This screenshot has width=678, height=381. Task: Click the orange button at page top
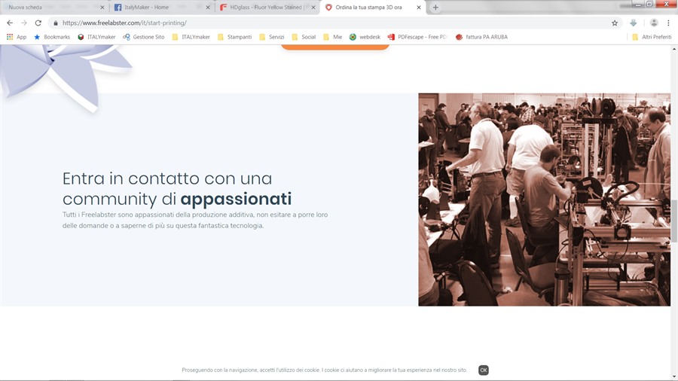tap(335, 47)
